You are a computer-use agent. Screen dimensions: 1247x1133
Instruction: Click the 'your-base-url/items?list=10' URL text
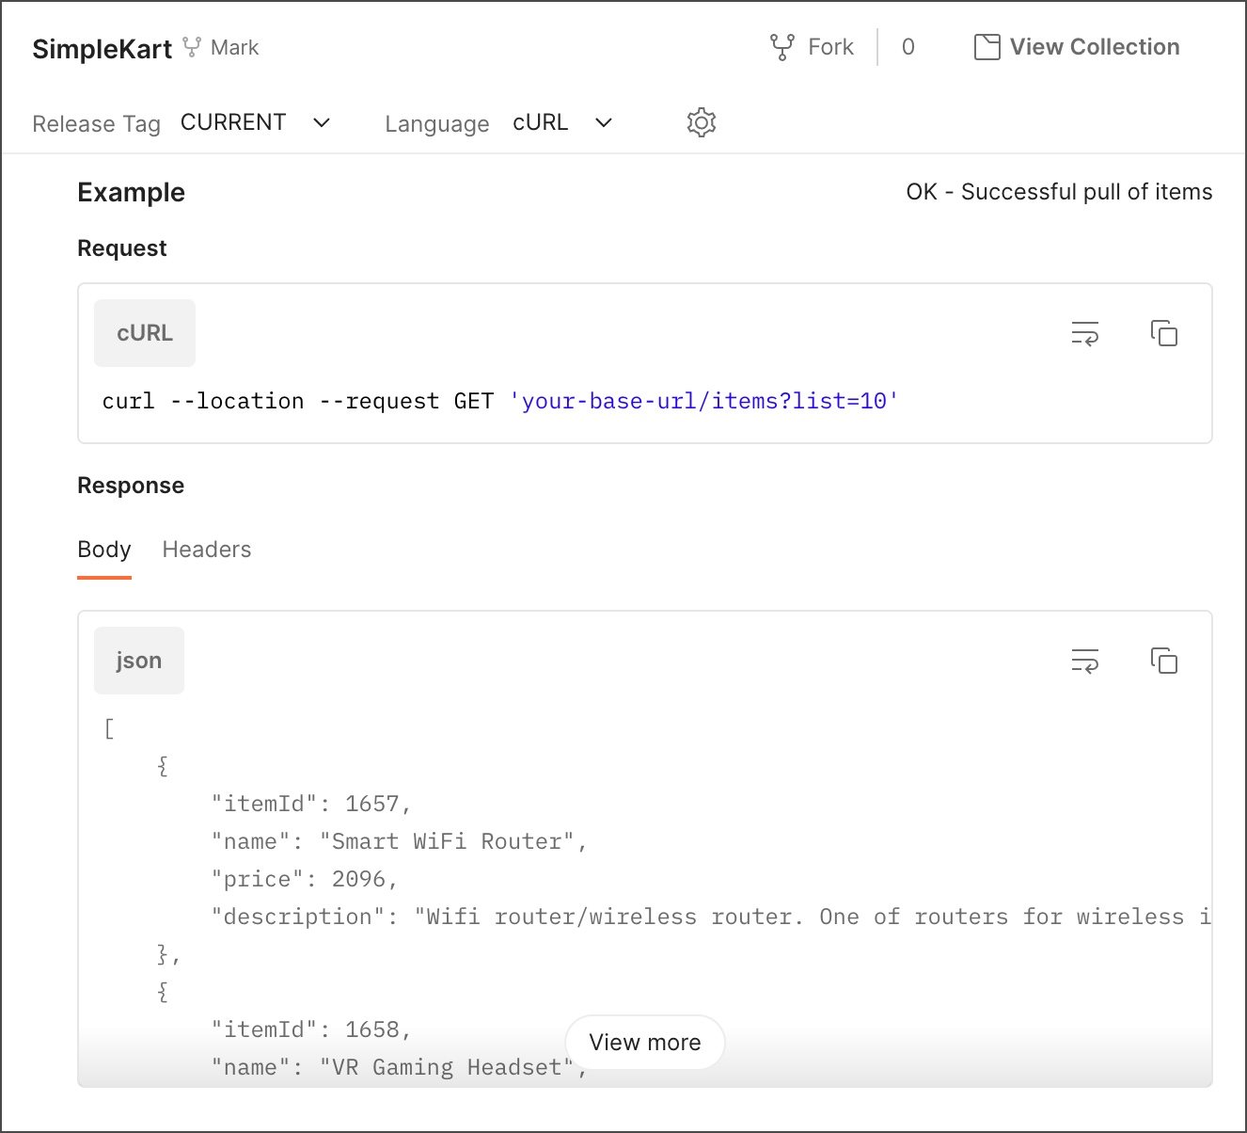click(703, 402)
